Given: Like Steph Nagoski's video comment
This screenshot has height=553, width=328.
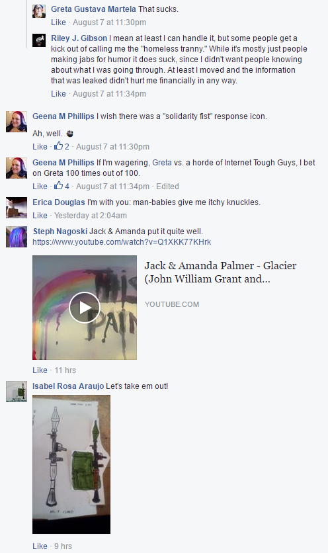Looking at the screenshot, I should (x=40, y=370).
